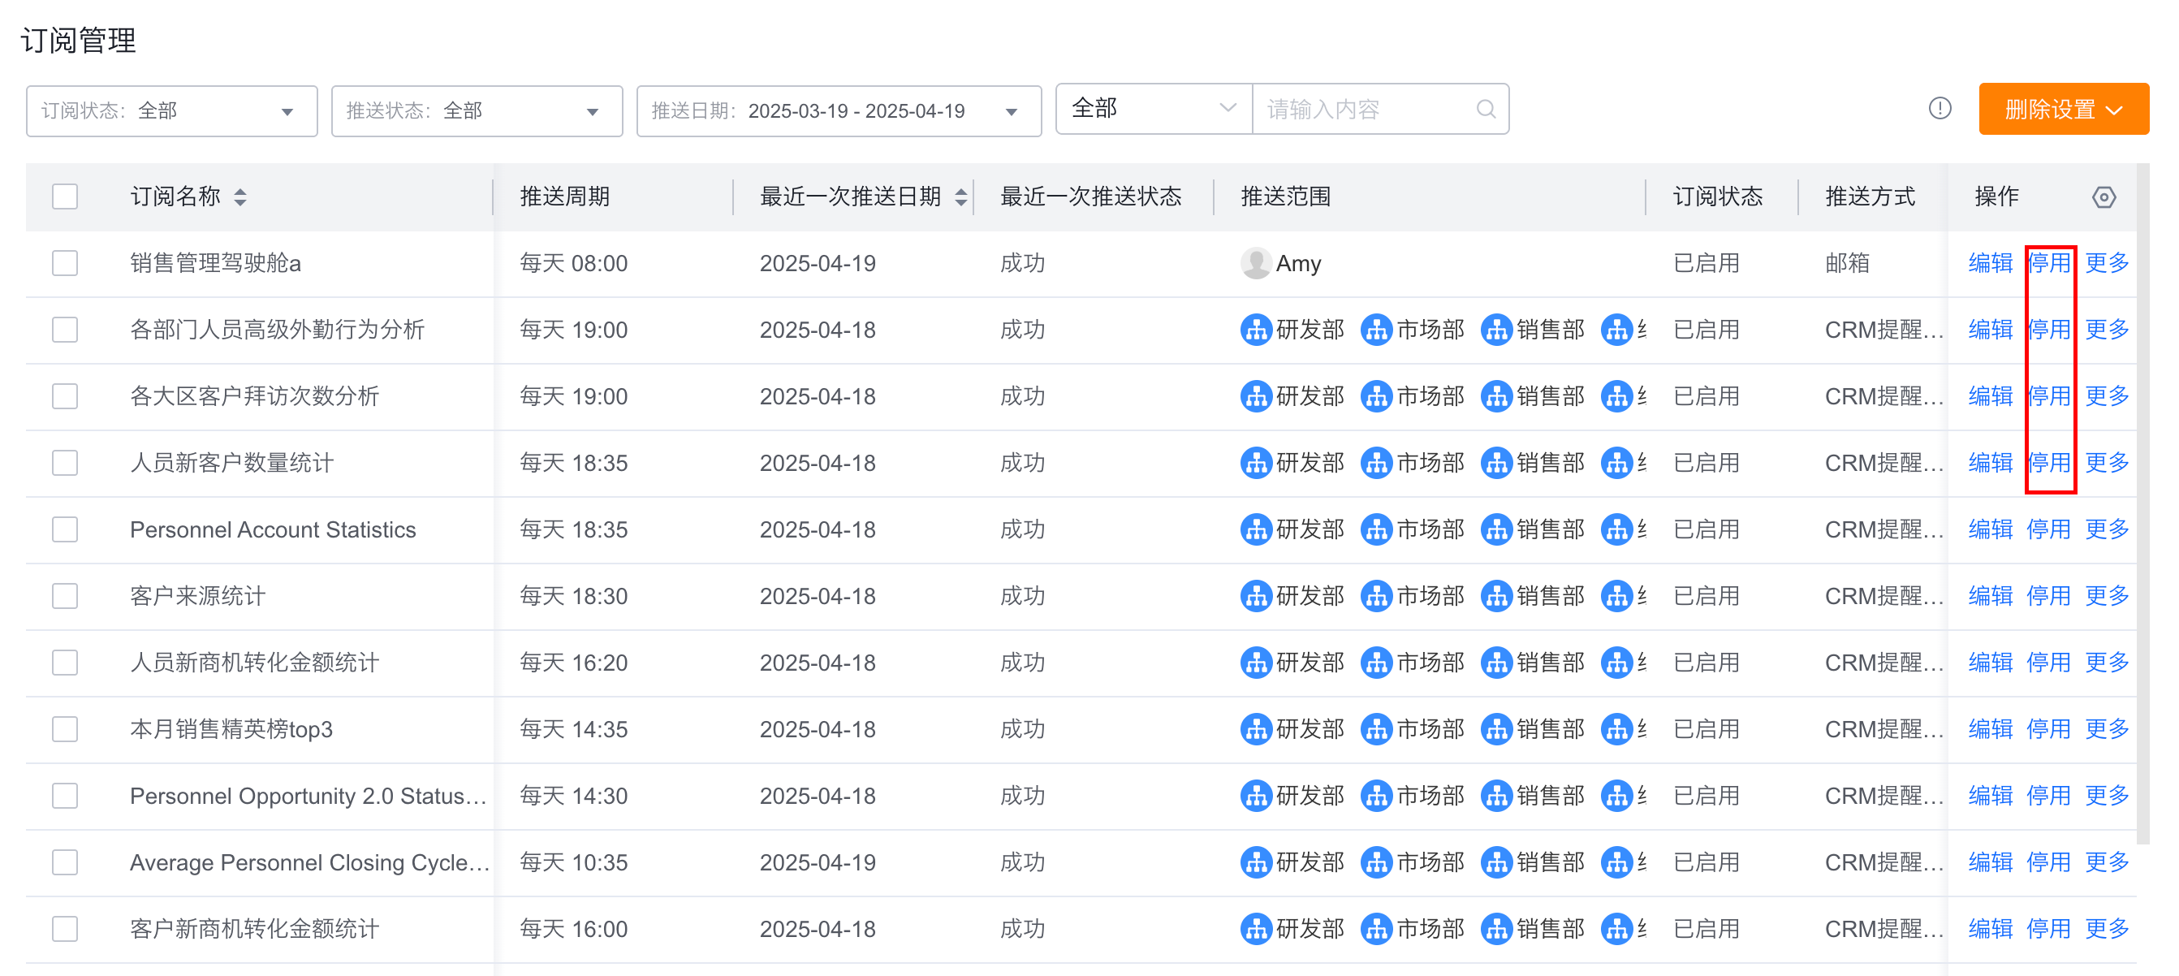Sort by 最近一次推送日期 column arrows

click(961, 197)
